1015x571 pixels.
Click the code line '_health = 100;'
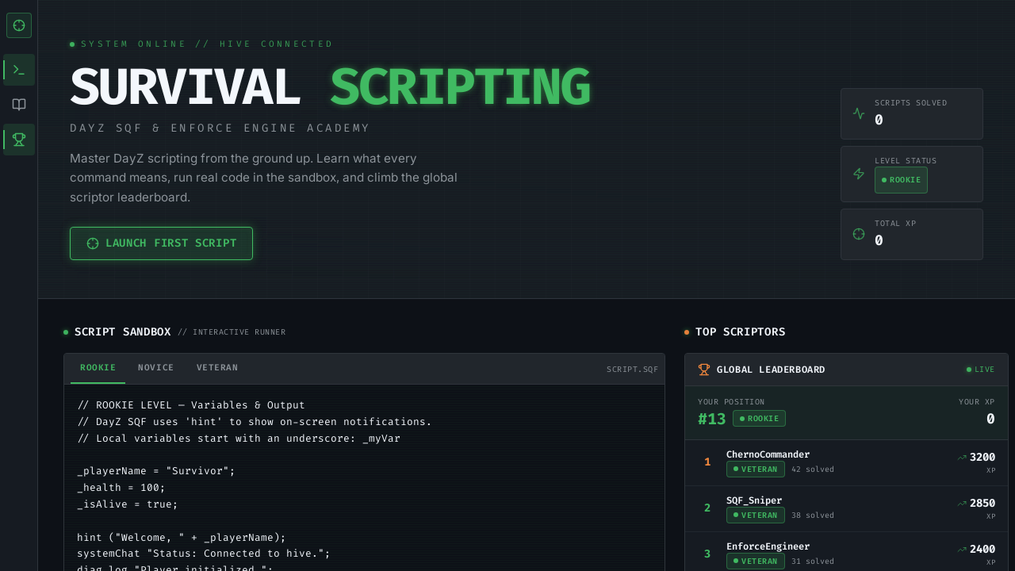click(x=121, y=488)
